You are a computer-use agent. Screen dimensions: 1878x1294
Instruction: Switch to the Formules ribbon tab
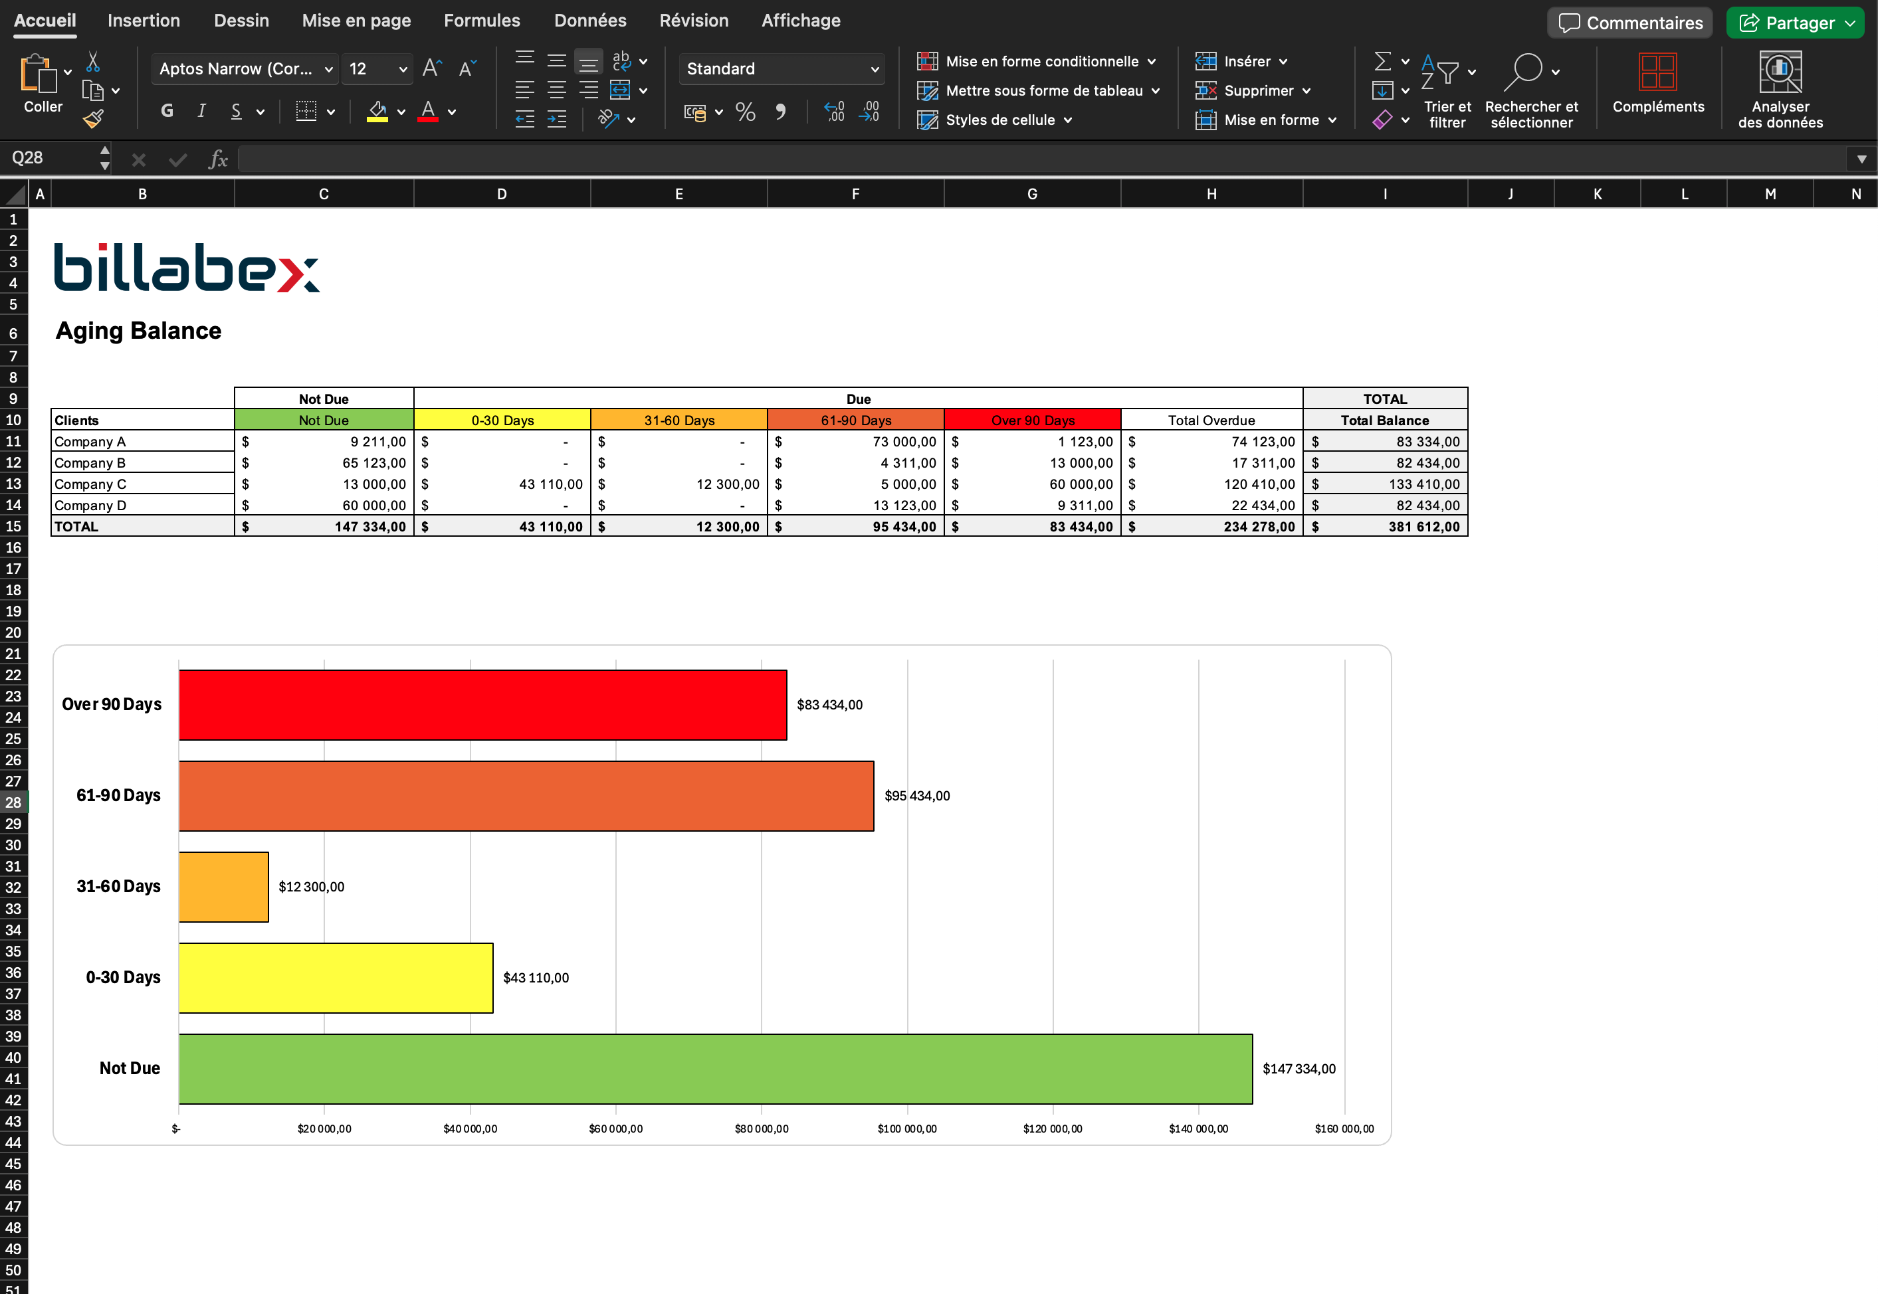[482, 21]
